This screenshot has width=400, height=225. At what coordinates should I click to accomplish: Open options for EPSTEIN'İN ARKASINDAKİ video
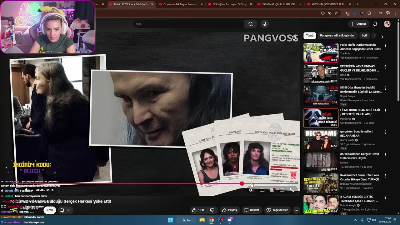click(386, 67)
